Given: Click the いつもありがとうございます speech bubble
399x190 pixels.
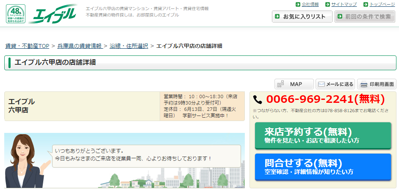Looking at the screenshot, I should tap(146, 156).
